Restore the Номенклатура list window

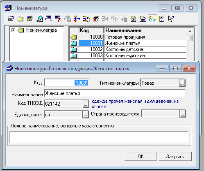[177, 8]
